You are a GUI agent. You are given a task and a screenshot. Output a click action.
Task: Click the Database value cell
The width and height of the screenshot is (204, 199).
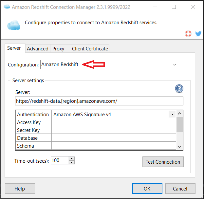pos(114,138)
